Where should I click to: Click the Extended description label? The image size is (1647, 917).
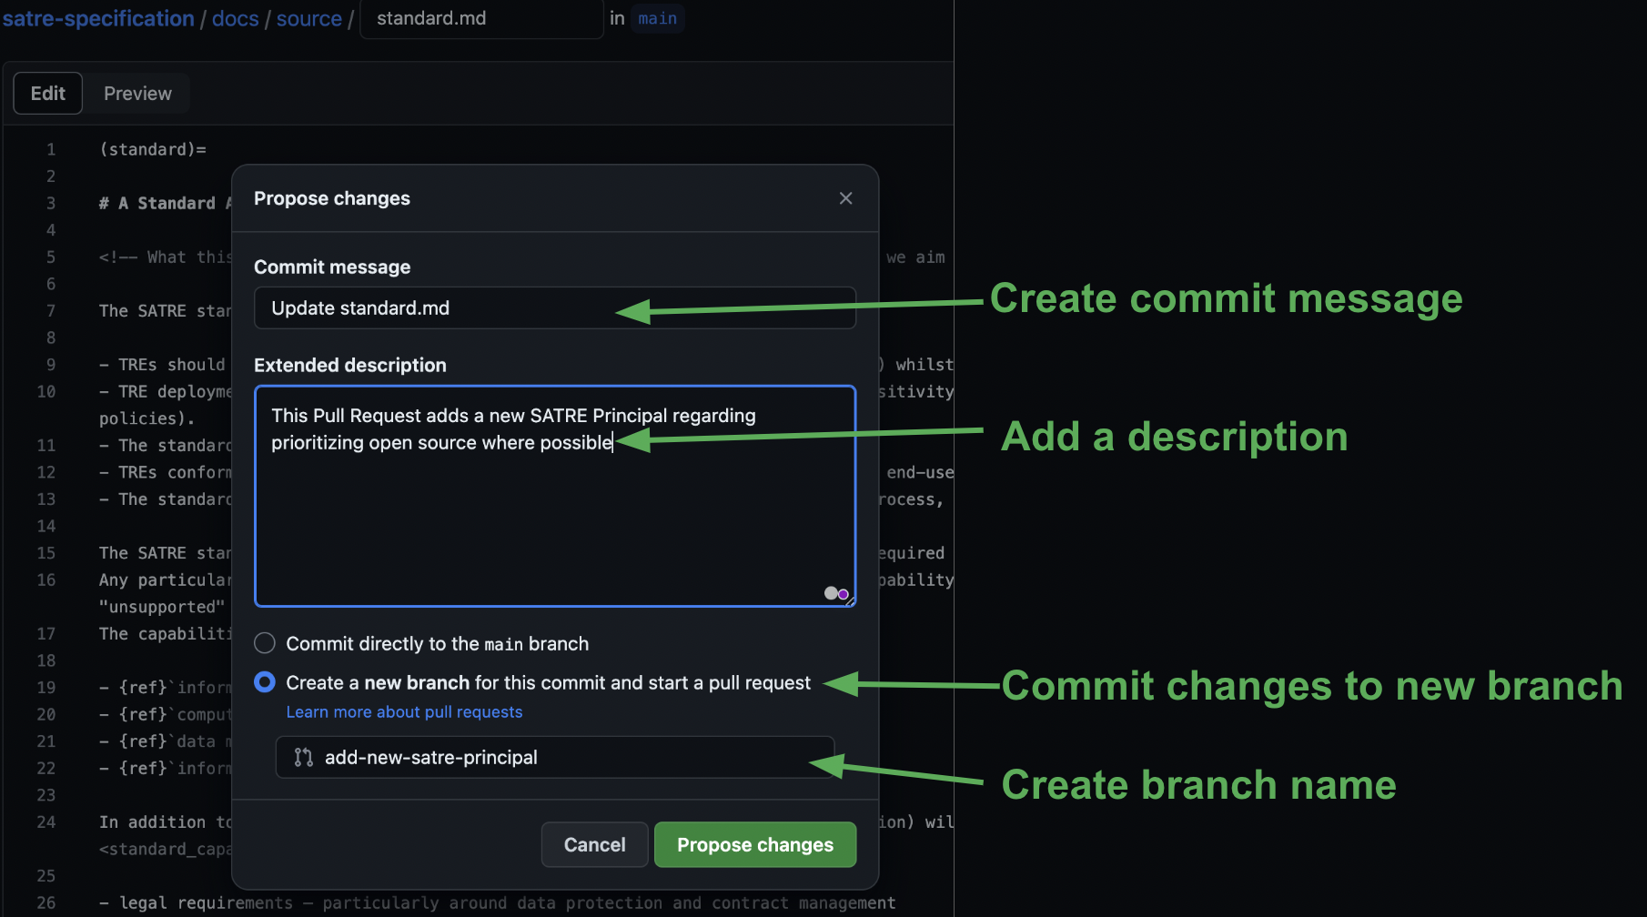(350, 365)
